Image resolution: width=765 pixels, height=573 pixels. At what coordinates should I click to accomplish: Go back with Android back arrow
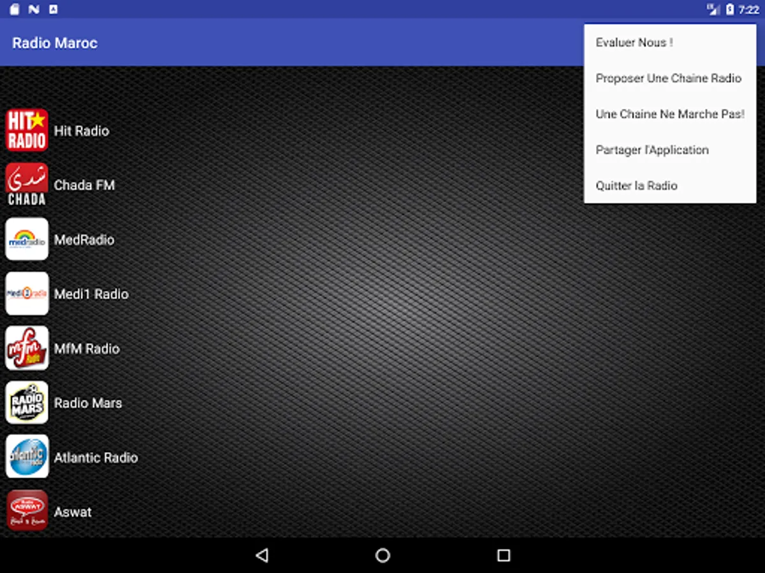pos(261,555)
